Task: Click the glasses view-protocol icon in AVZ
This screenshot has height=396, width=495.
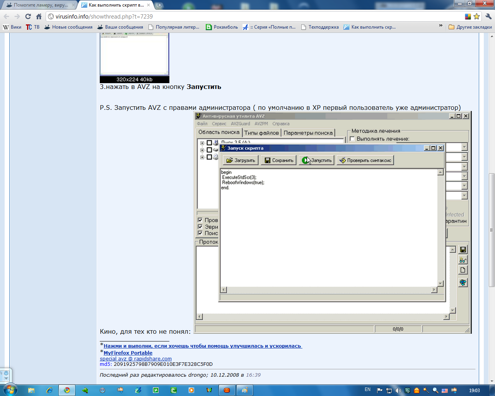Action: coord(463,260)
